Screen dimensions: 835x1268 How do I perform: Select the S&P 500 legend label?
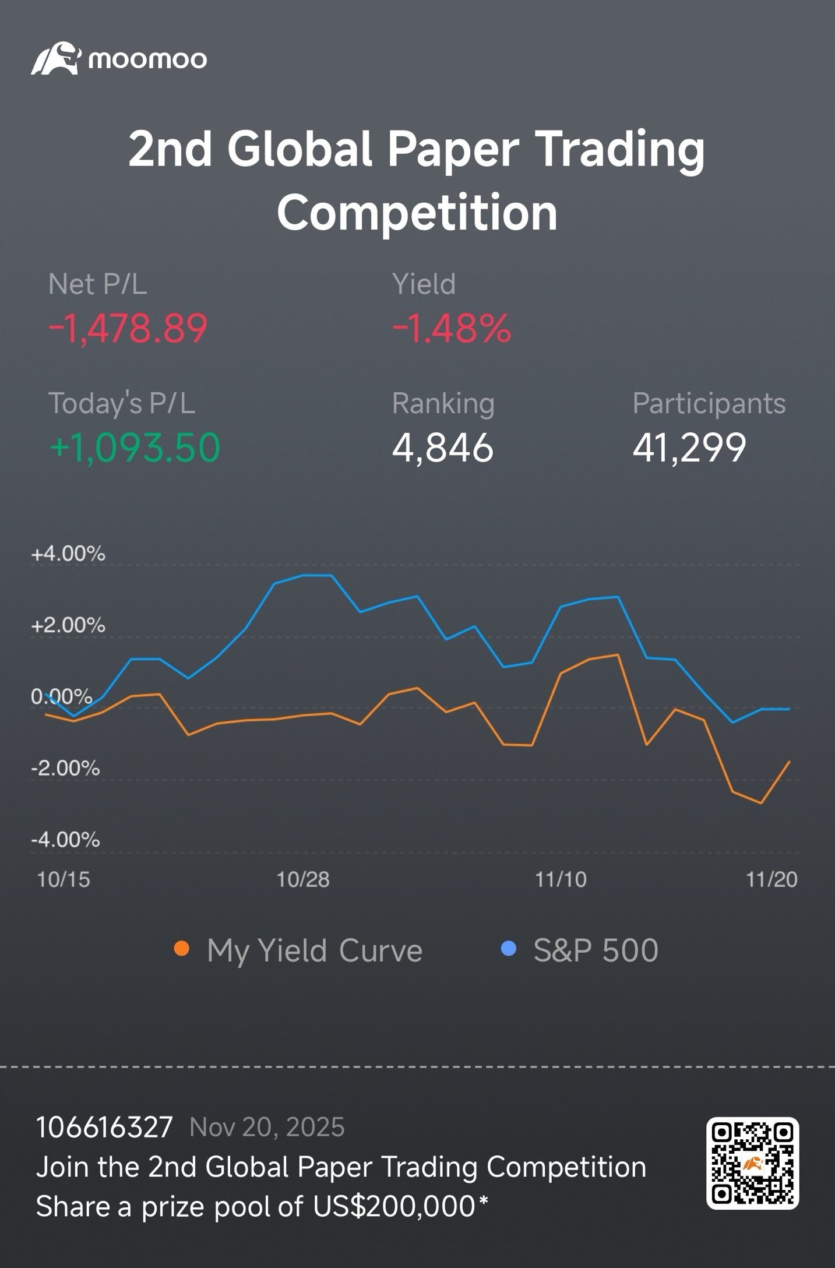(596, 950)
